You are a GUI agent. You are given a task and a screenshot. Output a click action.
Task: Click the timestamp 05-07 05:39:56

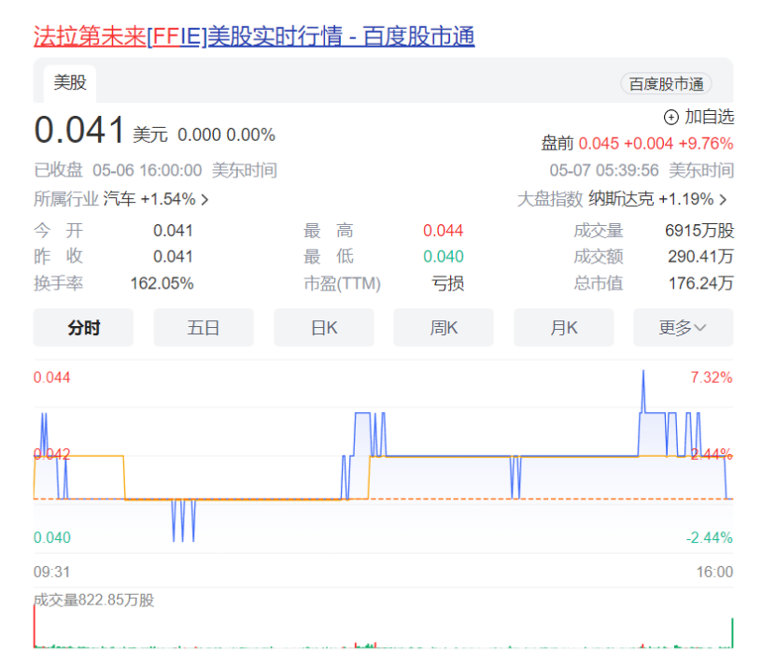604,170
